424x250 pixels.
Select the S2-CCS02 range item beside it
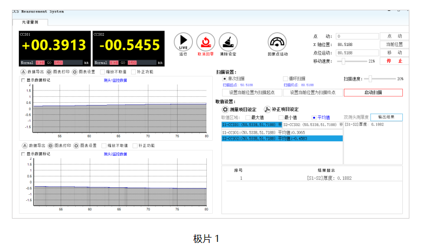coord(312,125)
